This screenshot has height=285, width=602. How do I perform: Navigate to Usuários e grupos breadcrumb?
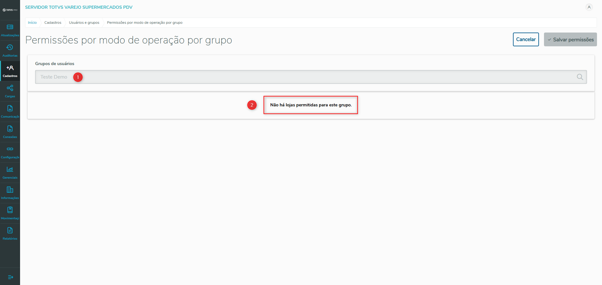(84, 23)
